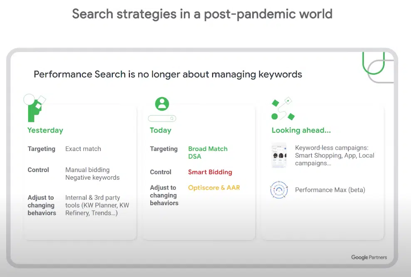The height and width of the screenshot is (277, 411).
Task: Click the slide headline about managing keywords
Action: [168, 74]
